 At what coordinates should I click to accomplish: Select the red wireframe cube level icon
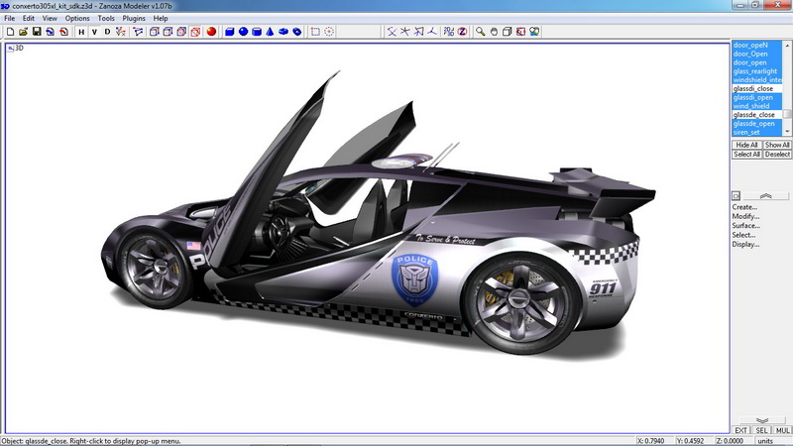coord(195,32)
